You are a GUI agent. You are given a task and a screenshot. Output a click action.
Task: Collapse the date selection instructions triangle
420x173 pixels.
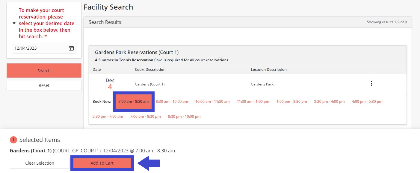coord(14,23)
